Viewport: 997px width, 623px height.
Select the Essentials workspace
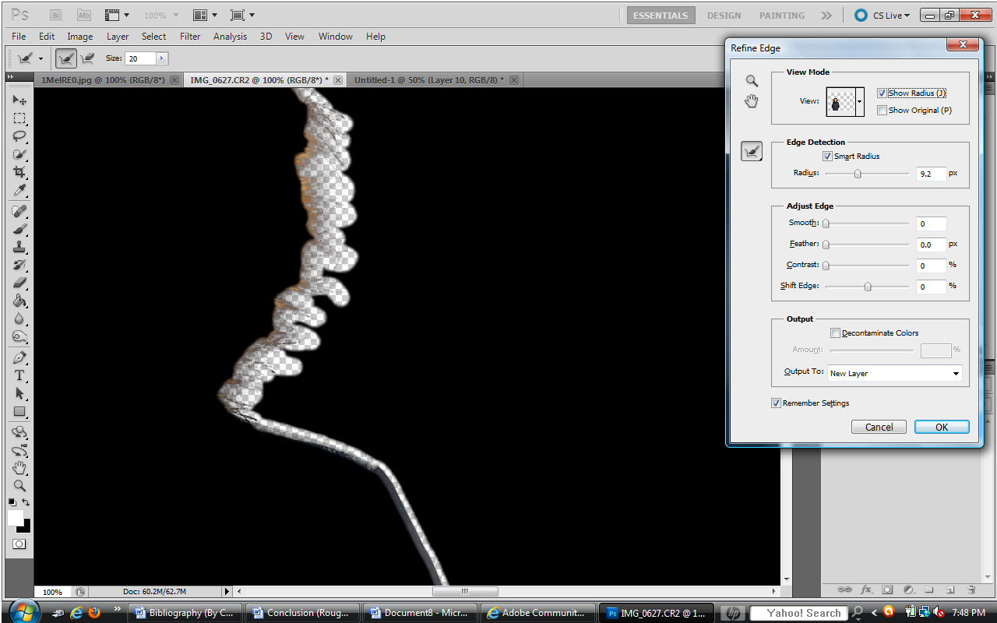point(661,15)
